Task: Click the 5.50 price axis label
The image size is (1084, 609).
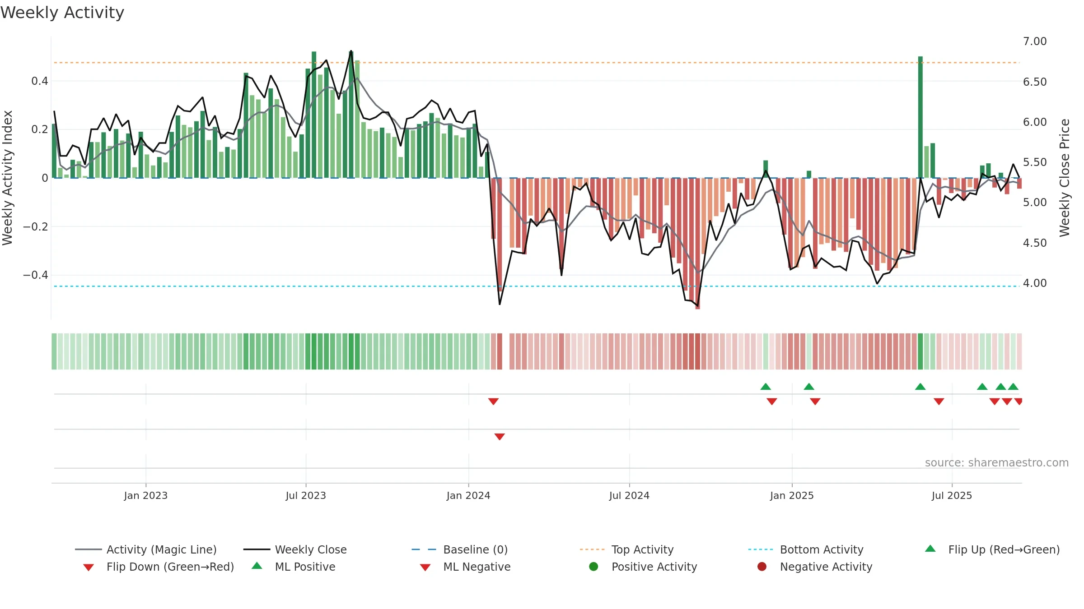Action: [x=1035, y=162]
